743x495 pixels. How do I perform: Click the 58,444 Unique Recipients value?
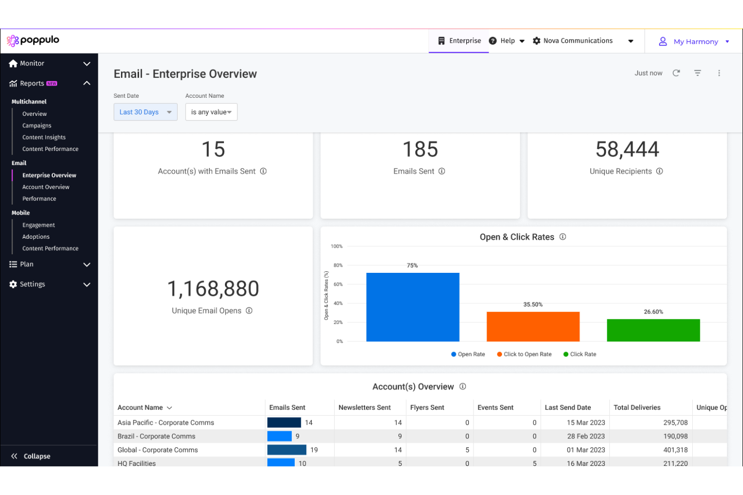click(x=627, y=149)
